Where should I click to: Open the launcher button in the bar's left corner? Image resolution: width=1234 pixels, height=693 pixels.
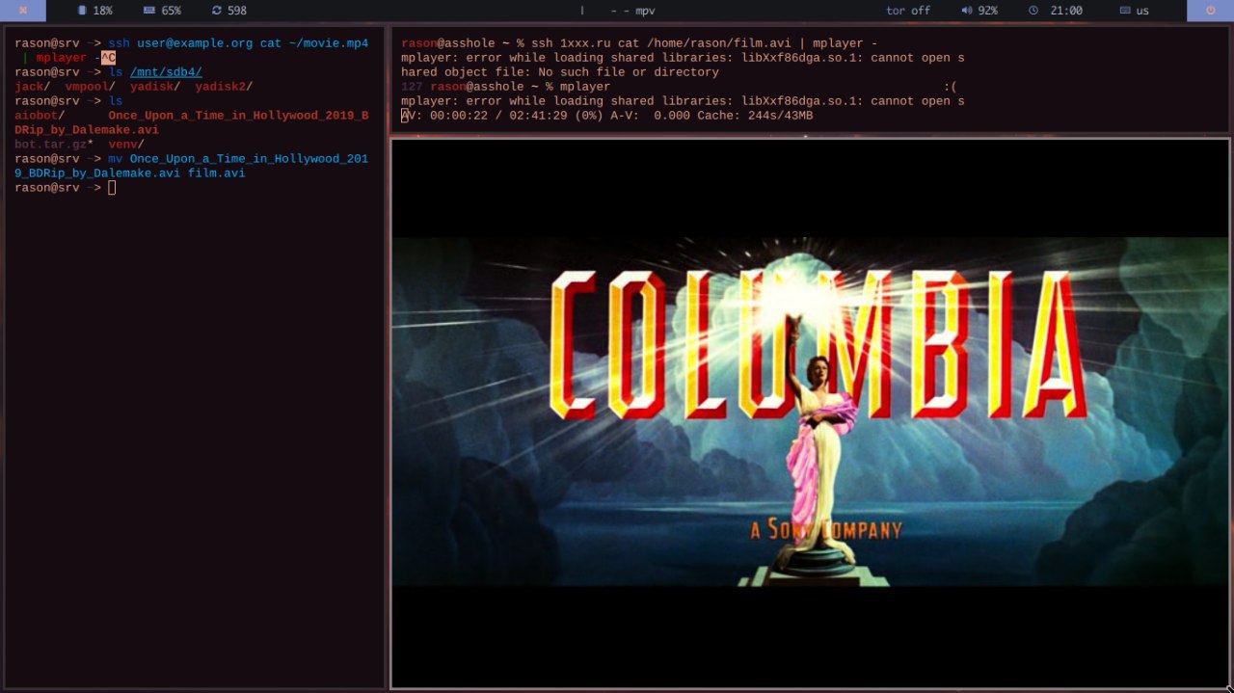22,11
